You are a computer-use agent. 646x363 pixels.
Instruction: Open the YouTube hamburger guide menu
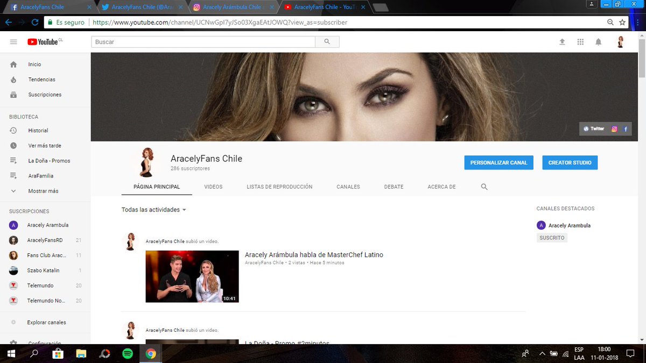click(13, 42)
